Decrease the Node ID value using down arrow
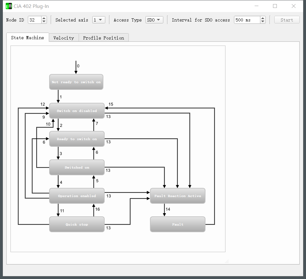 point(44,22)
